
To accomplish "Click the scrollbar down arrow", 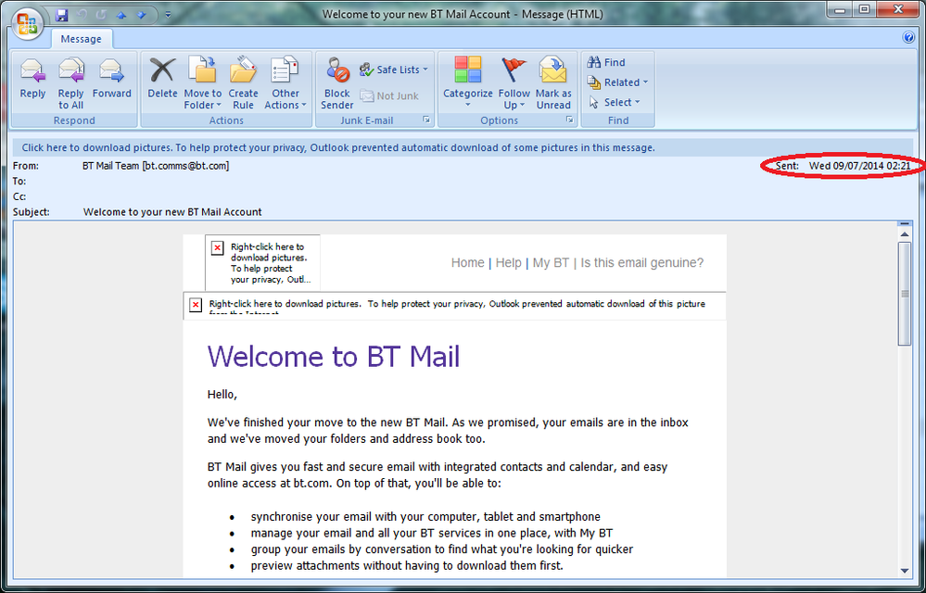I will (x=904, y=571).
